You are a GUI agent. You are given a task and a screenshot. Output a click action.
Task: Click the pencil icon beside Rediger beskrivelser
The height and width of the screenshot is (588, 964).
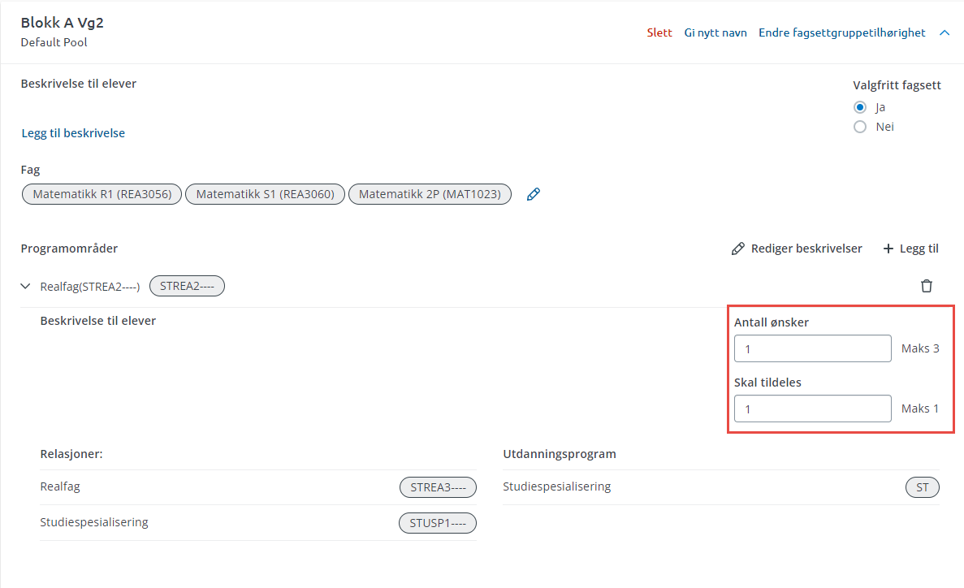tap(737, 249)
